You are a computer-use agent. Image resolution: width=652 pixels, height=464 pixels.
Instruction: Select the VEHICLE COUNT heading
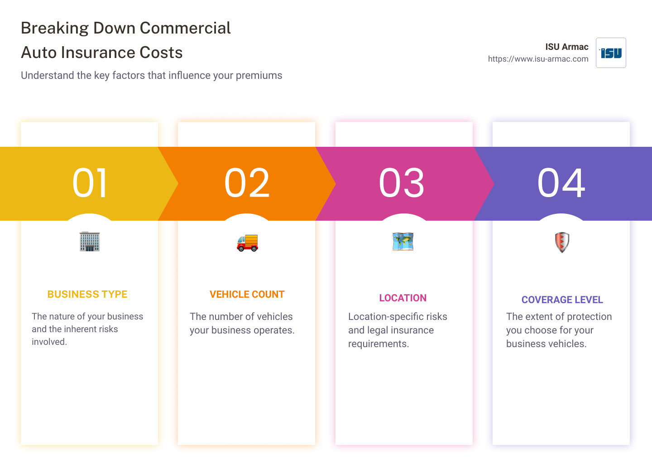pos(247,294)
